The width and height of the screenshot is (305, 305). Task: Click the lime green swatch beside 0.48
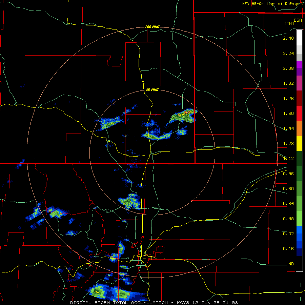pyautogui.click(x=299, y=219)
